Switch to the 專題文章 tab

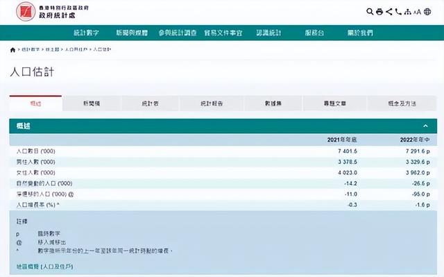point(335,103)
